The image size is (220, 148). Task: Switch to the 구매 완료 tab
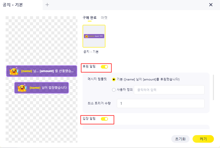point(89,18)
